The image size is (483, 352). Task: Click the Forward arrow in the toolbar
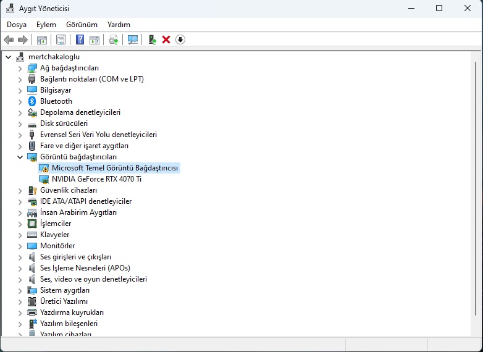coord(23,40)
